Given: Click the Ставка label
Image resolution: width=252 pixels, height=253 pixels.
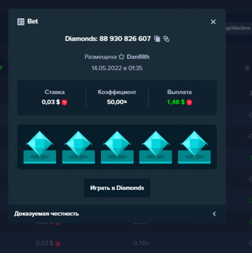Looking at the screenshot, I should [55, 92].
